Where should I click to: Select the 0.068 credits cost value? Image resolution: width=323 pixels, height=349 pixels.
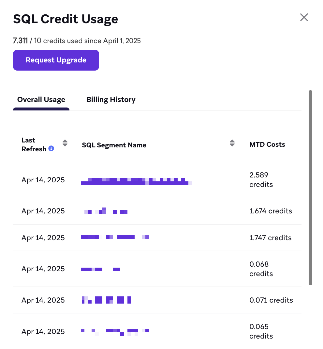click(261, 269)
